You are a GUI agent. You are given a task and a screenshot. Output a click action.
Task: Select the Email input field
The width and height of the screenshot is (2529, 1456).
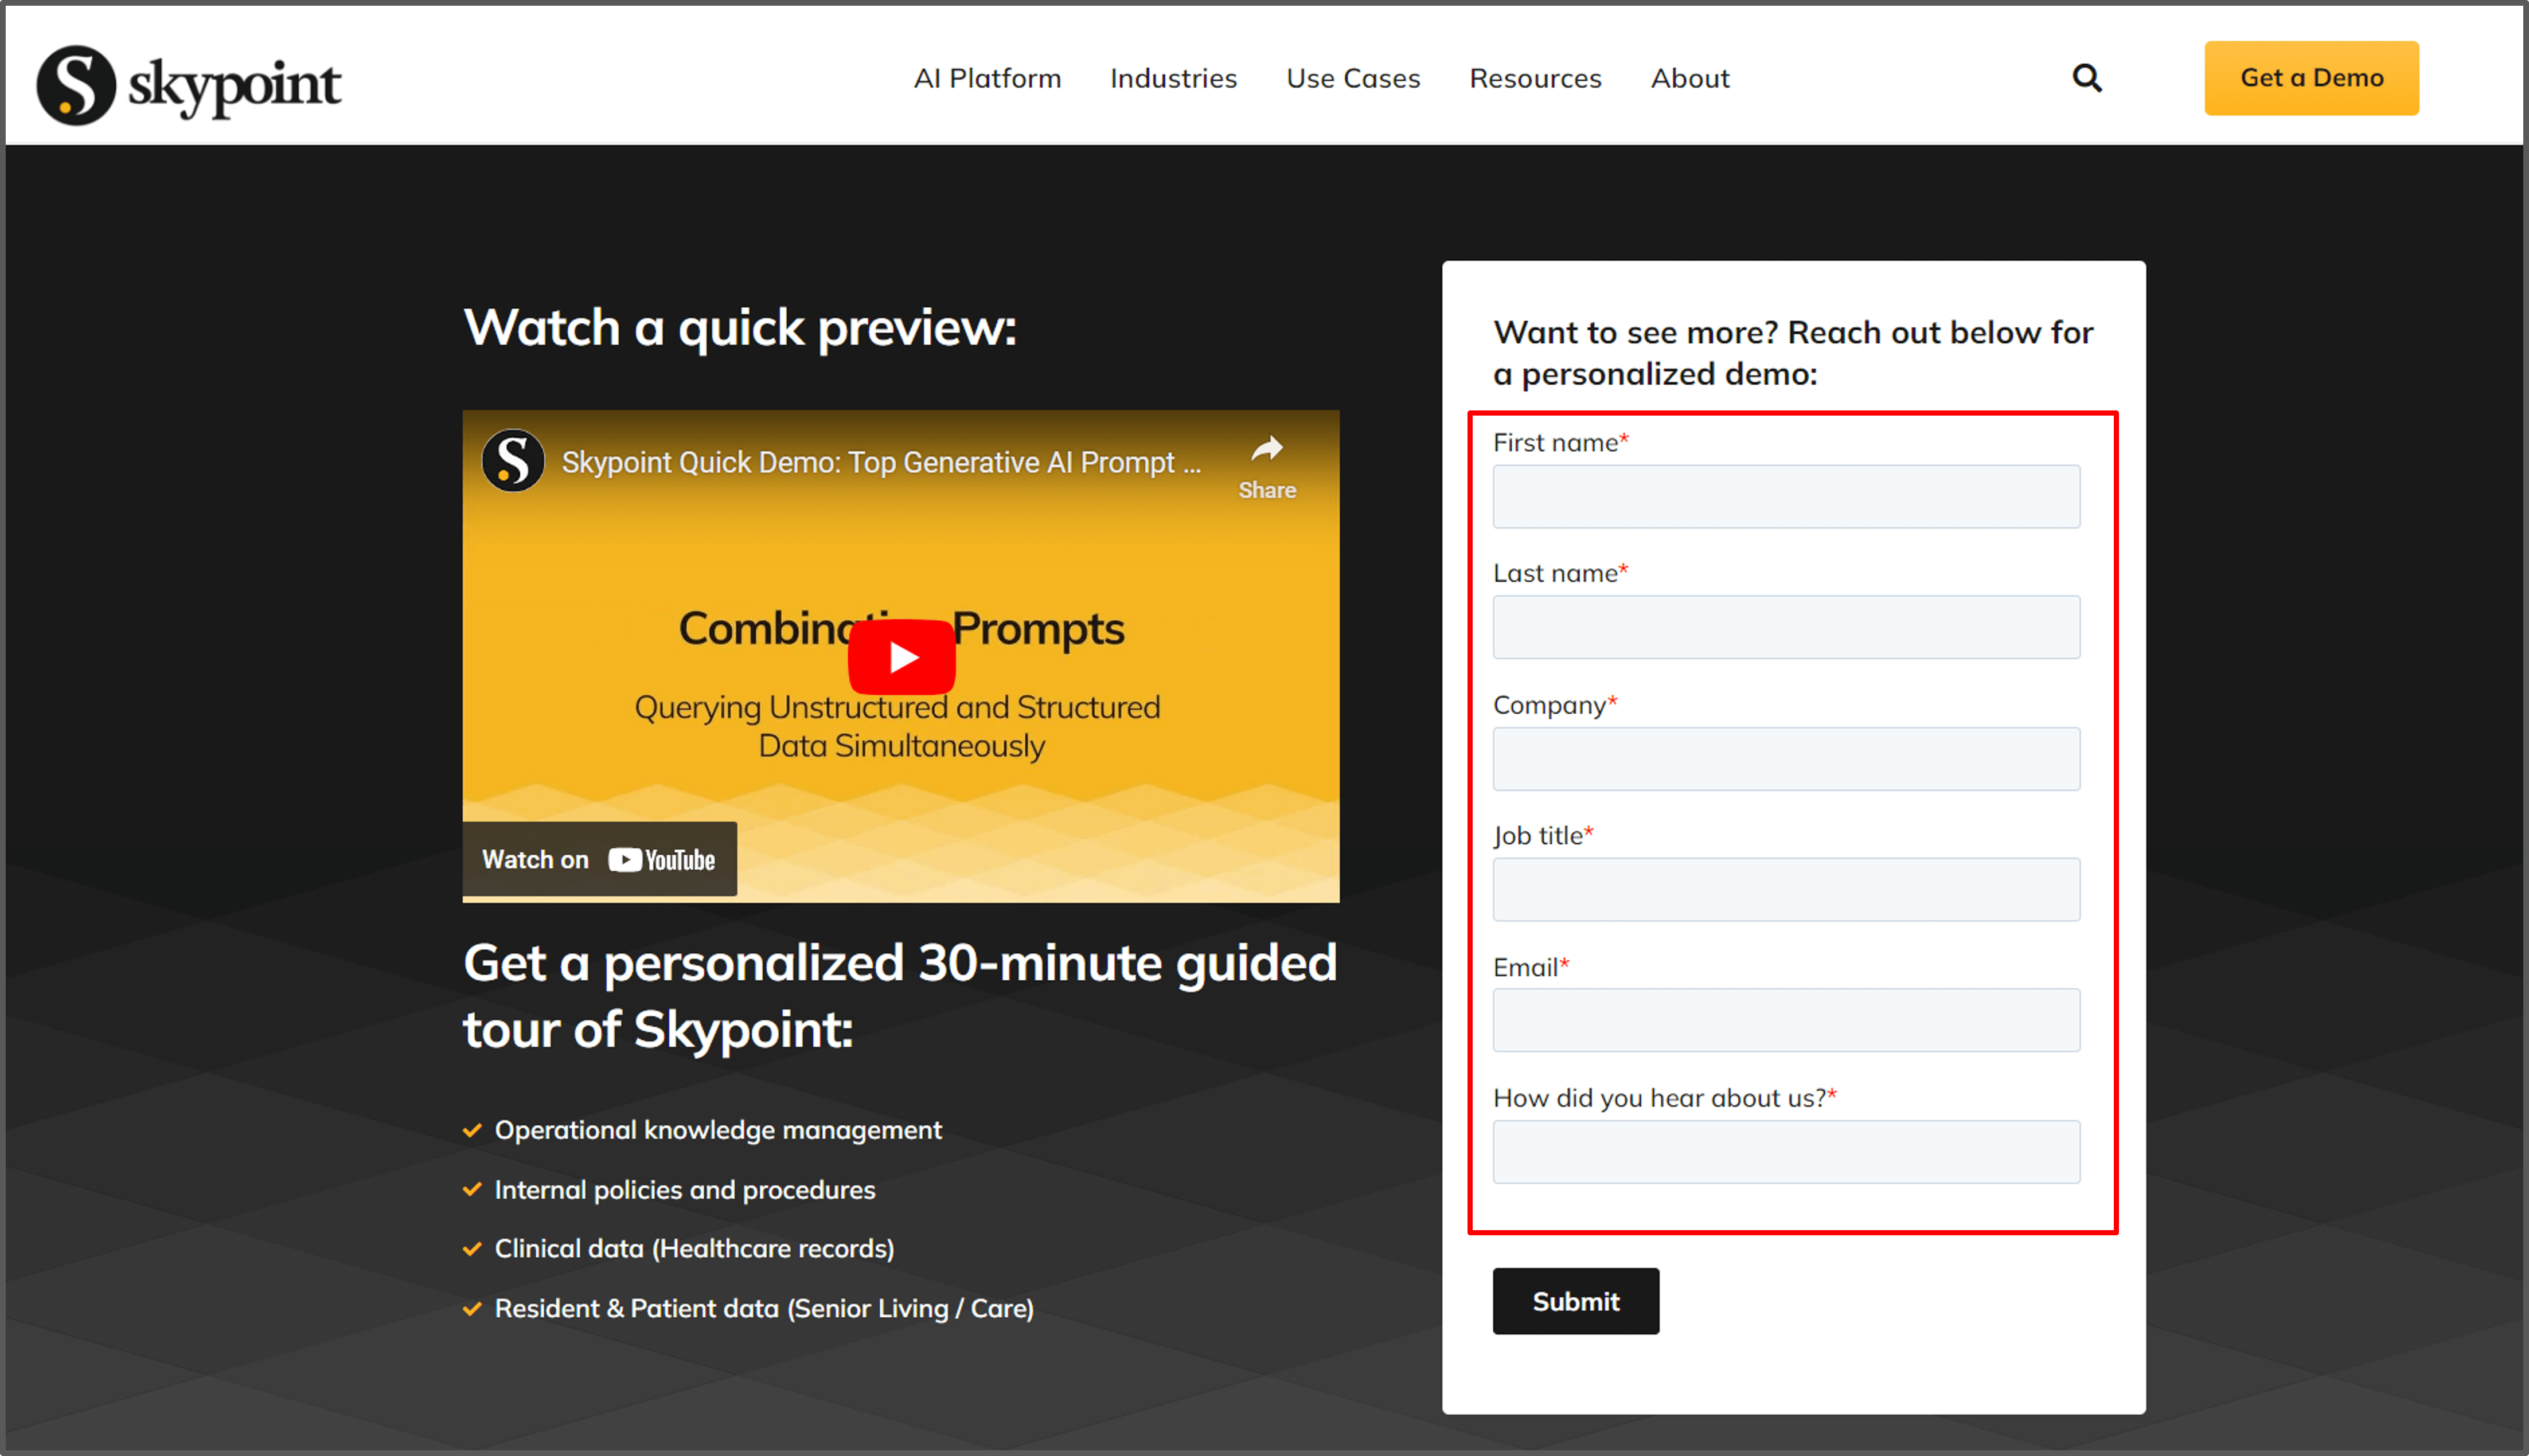coord(1786,1020)
